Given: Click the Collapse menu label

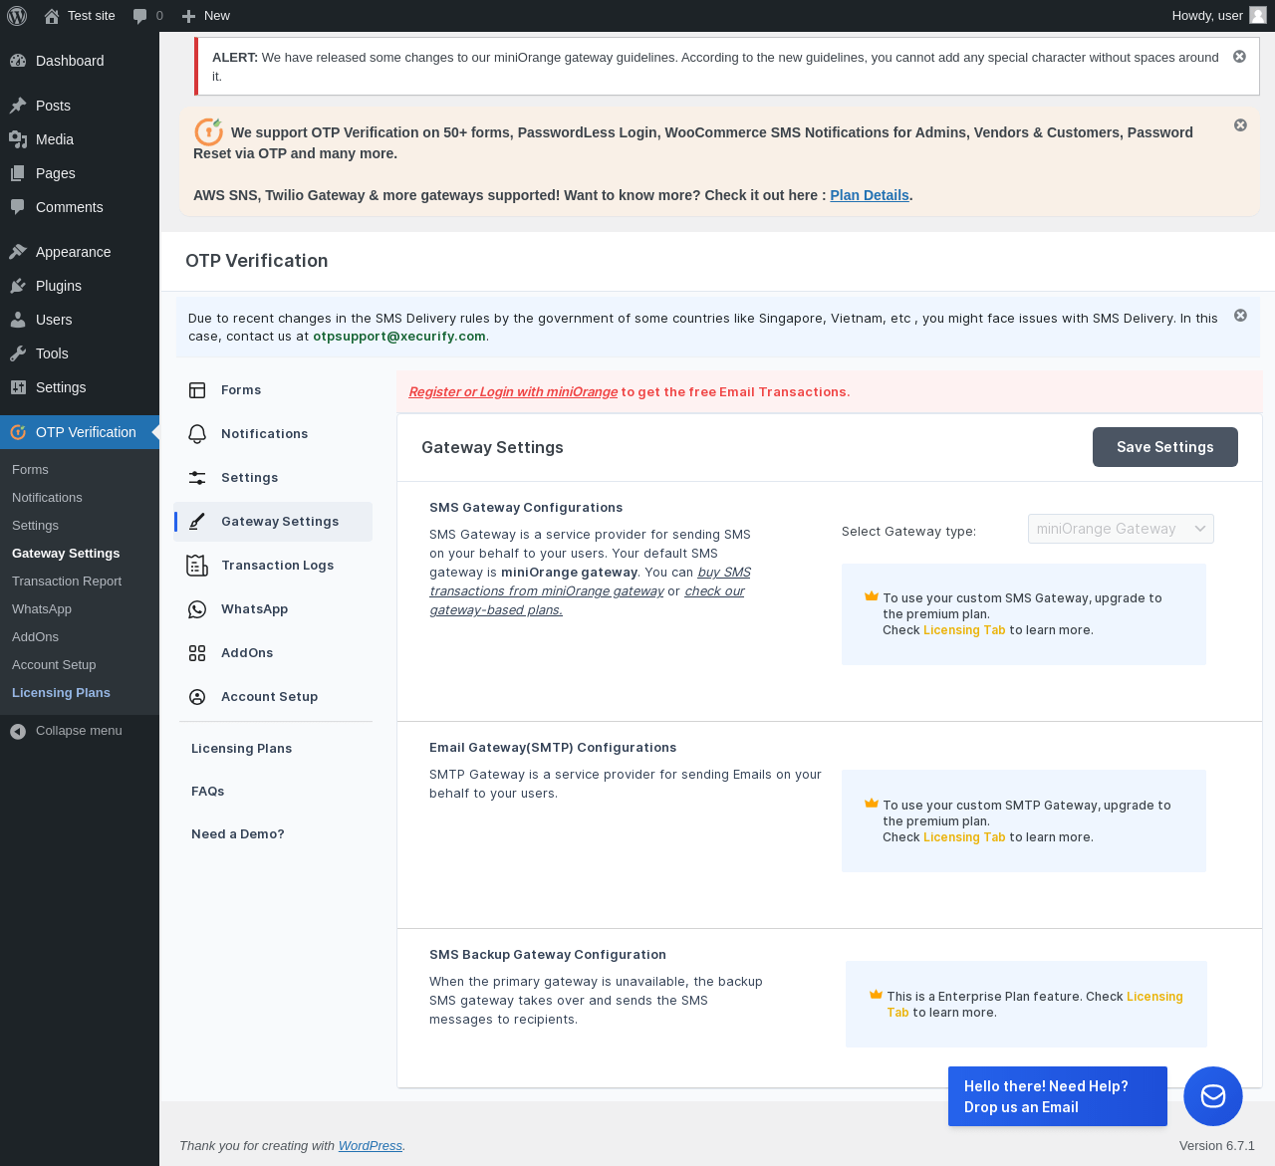Looking at the screenshot, I should [79, 731].
